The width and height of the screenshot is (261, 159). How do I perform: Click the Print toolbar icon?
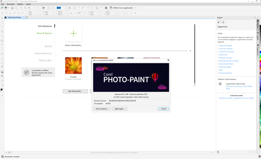[16, 8]
